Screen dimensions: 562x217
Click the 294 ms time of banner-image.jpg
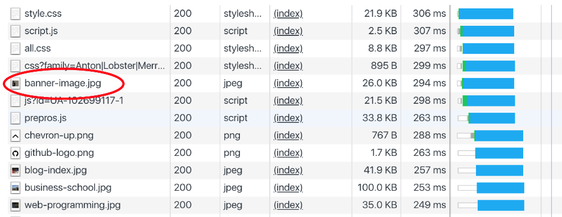coord(429,84)
